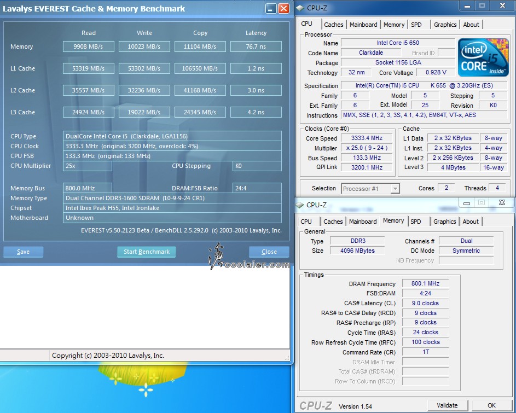Click the CPU Multiplier value 25x

(x=88, y=166)
